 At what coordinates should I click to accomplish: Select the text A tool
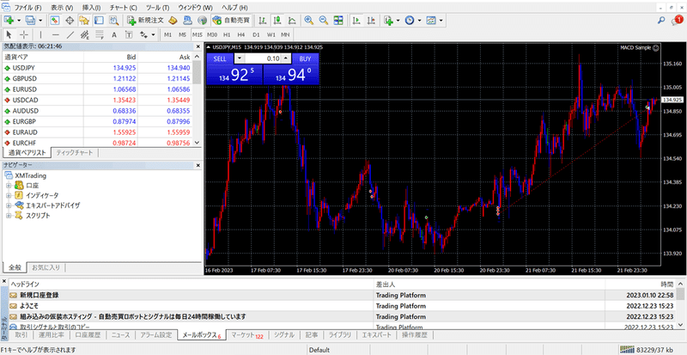point(114,34)
